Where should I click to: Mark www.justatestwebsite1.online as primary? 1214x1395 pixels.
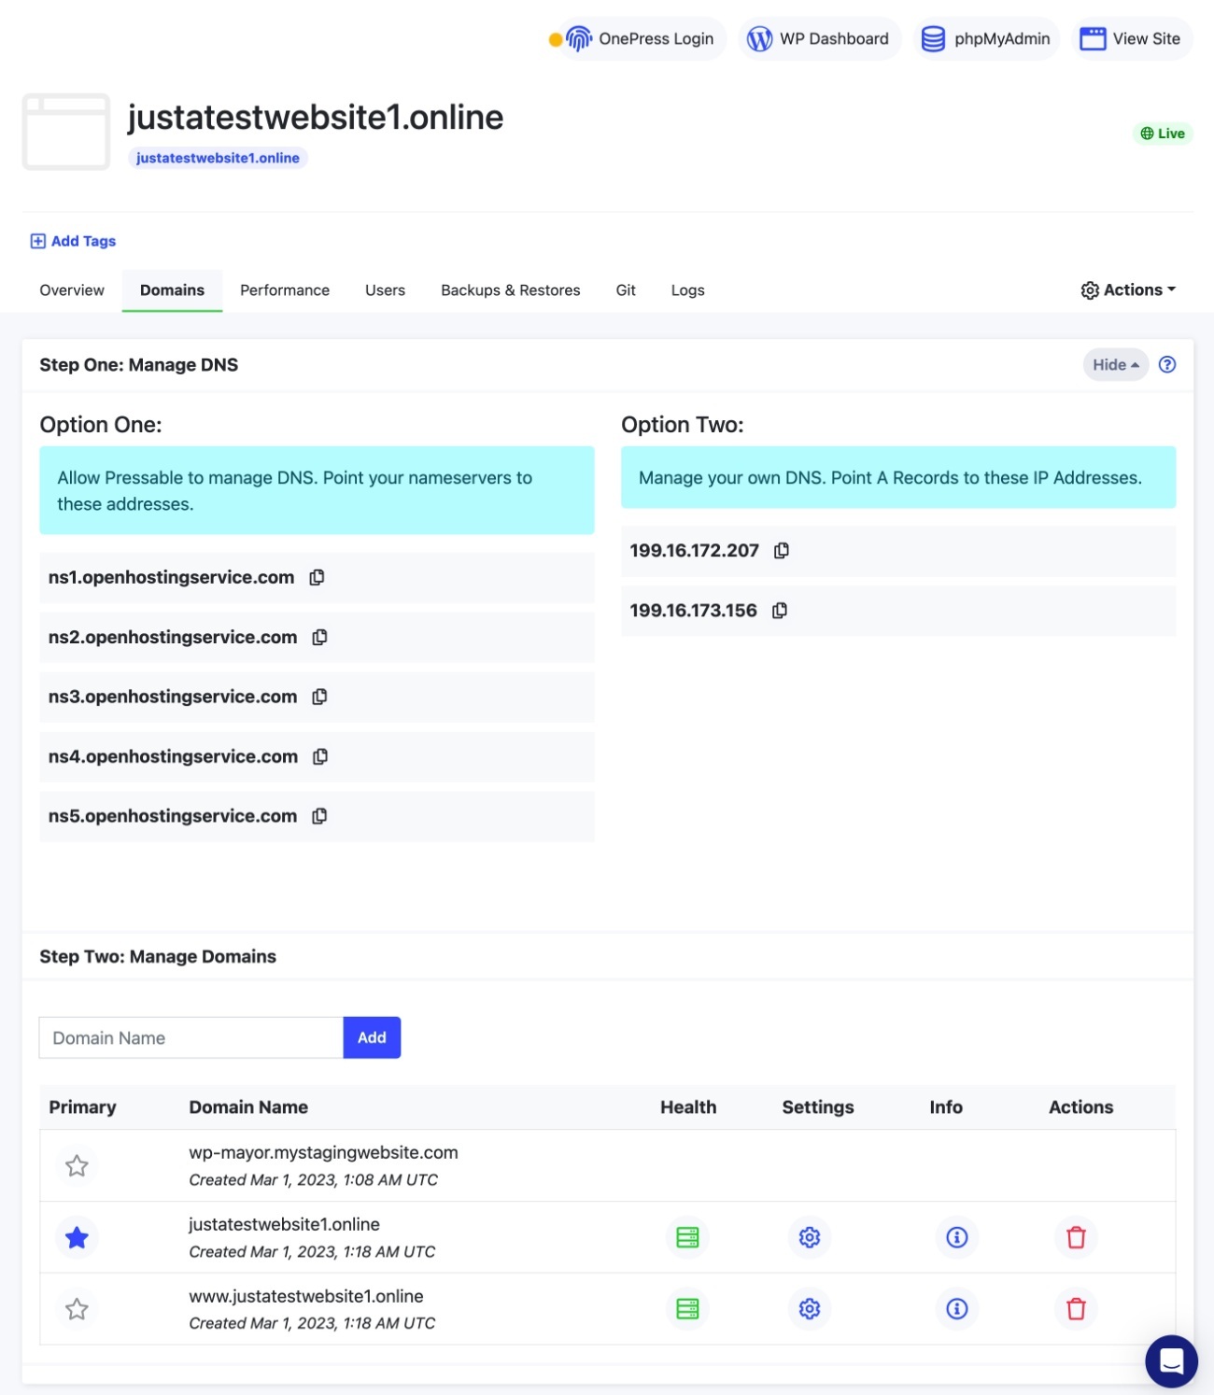click(x=77, y=1309)
